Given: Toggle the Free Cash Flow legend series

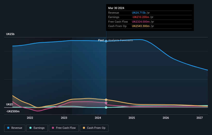Looking at the screenshot, I should click(64, 128).
